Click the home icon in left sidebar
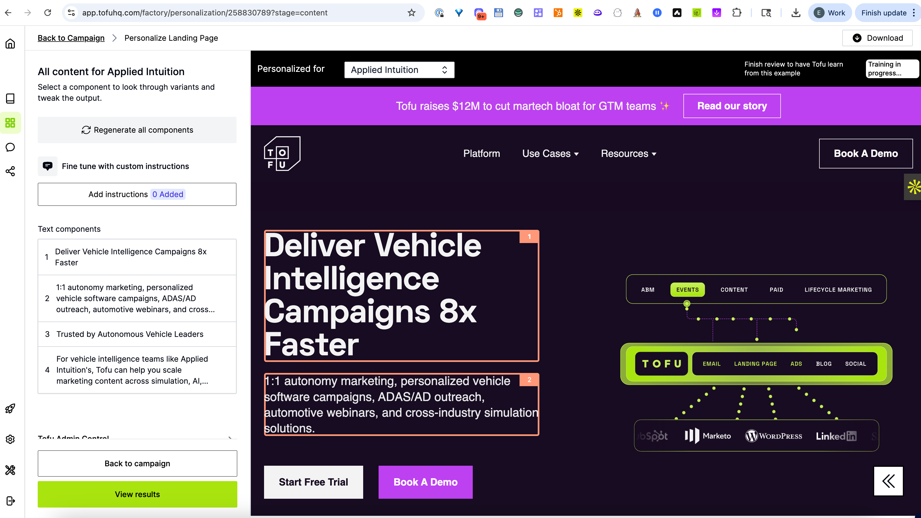This screenshot has height=518, width=921. [10, 43]
